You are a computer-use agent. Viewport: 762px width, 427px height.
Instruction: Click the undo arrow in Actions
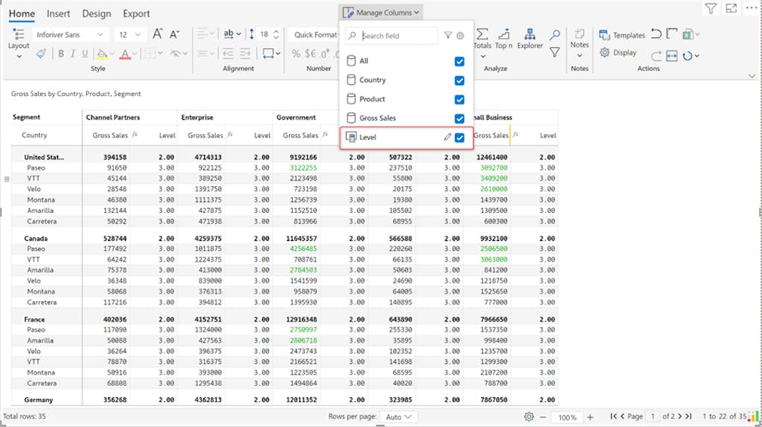656,34
